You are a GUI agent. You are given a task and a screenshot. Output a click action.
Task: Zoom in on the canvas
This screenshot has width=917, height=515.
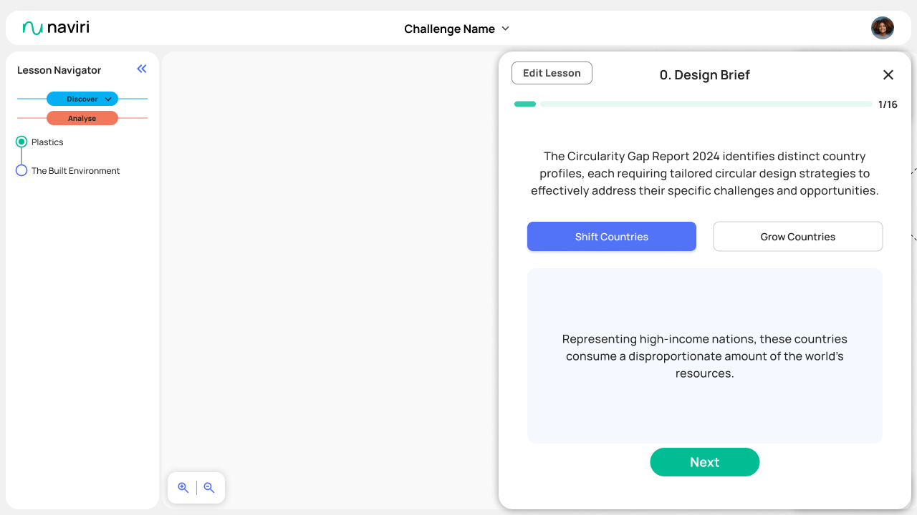pos(183,488)
